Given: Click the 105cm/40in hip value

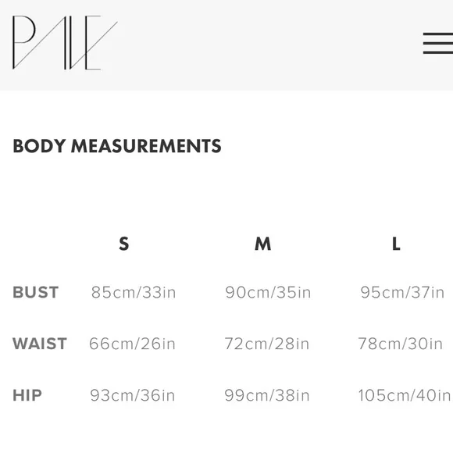Looking at the screenshot, I should tap(405, 395).
